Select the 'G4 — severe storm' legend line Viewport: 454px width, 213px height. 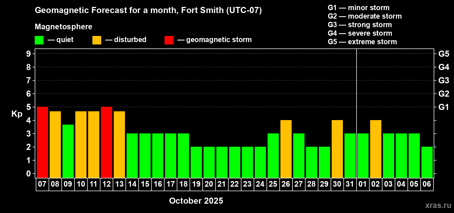360,33
